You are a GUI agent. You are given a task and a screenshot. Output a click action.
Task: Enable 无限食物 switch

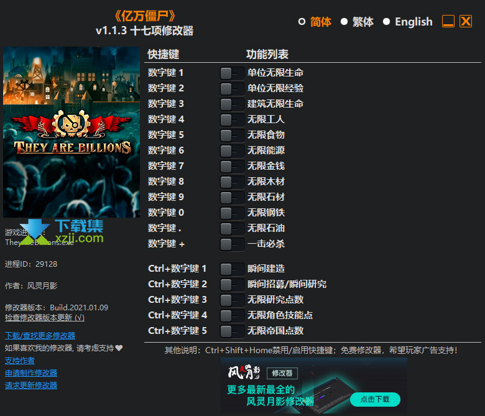click(232, 135)
